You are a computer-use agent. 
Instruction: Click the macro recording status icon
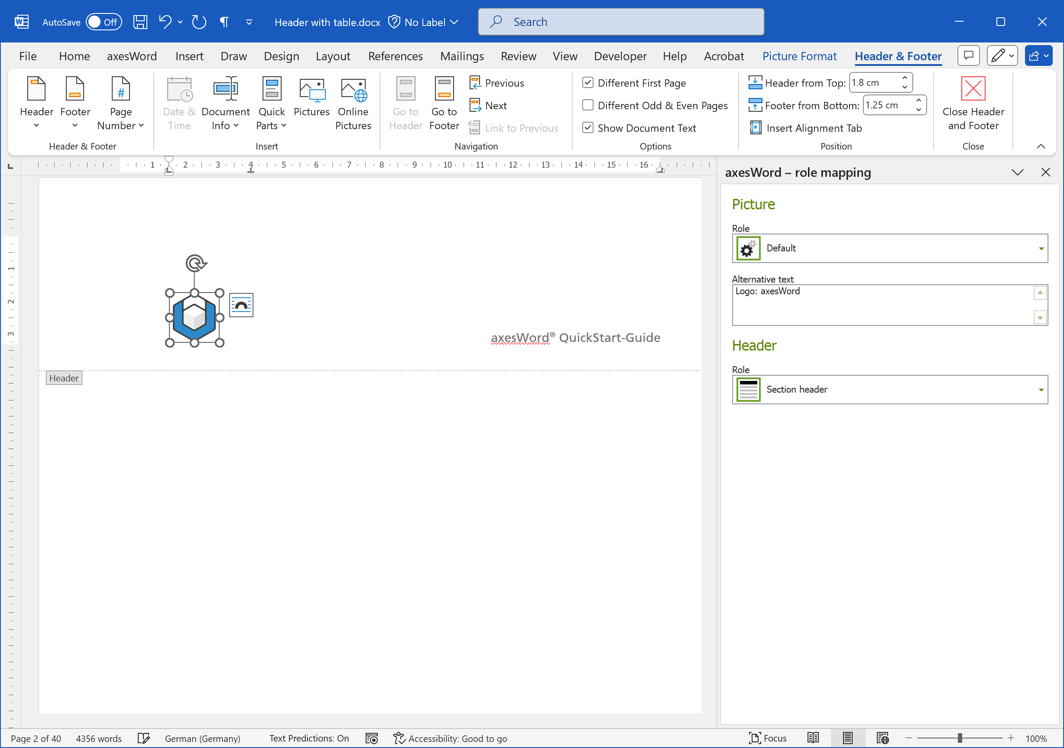372,738
